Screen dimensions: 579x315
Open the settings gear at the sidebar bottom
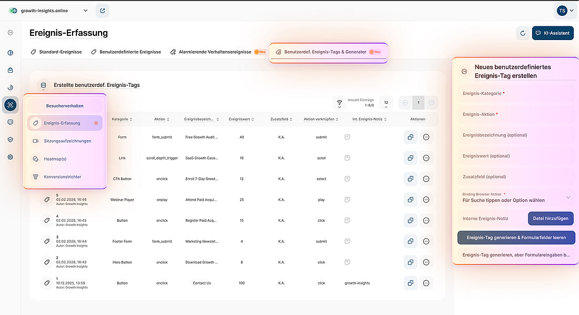(10, 157)
